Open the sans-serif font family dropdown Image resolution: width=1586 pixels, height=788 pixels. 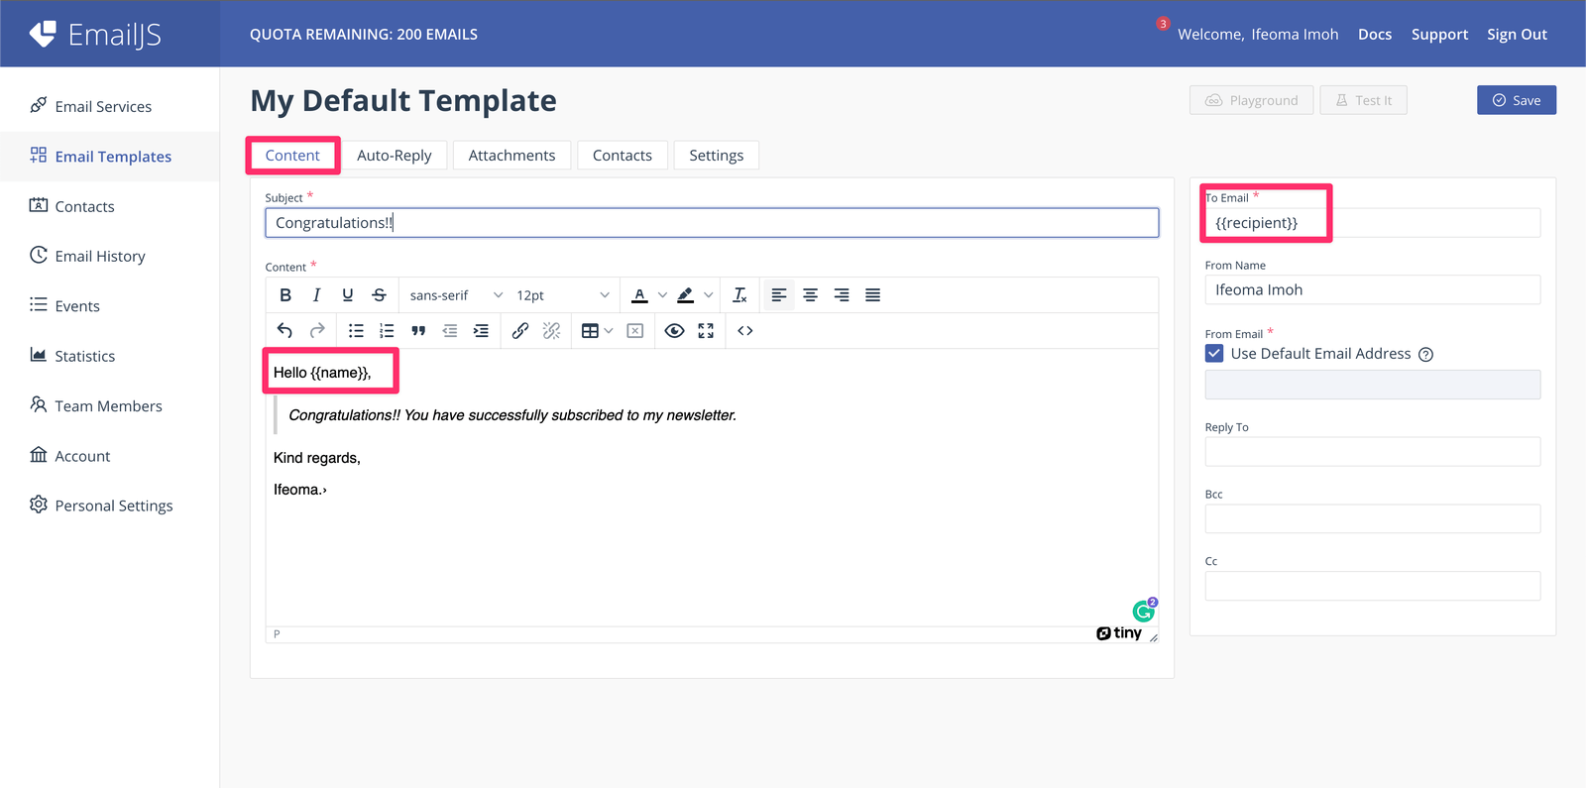[456, 295]
